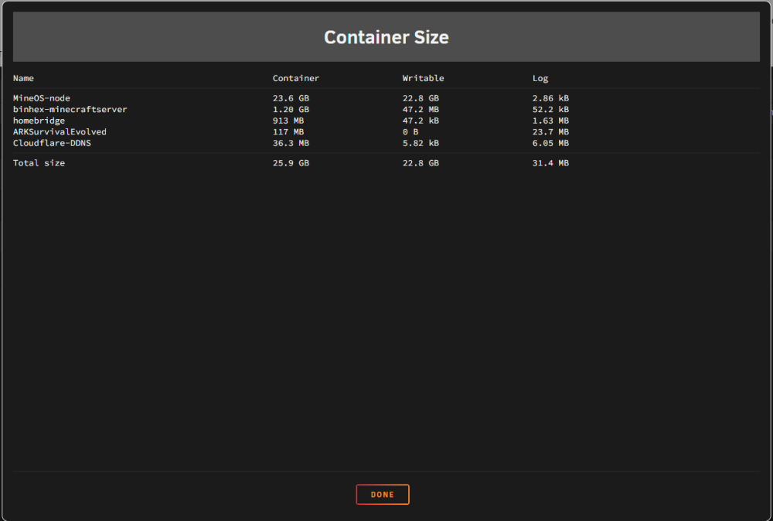This screenshot has width=773, height=521.
Task: Click MineOS-node writable value 22.8 GB
Action: pyautogui.click(x=421, y=98)
